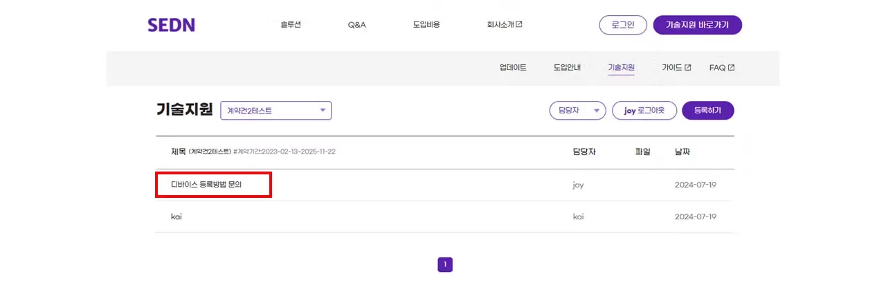
Task: Open the 가이드 external link
Action: point(676,68)
